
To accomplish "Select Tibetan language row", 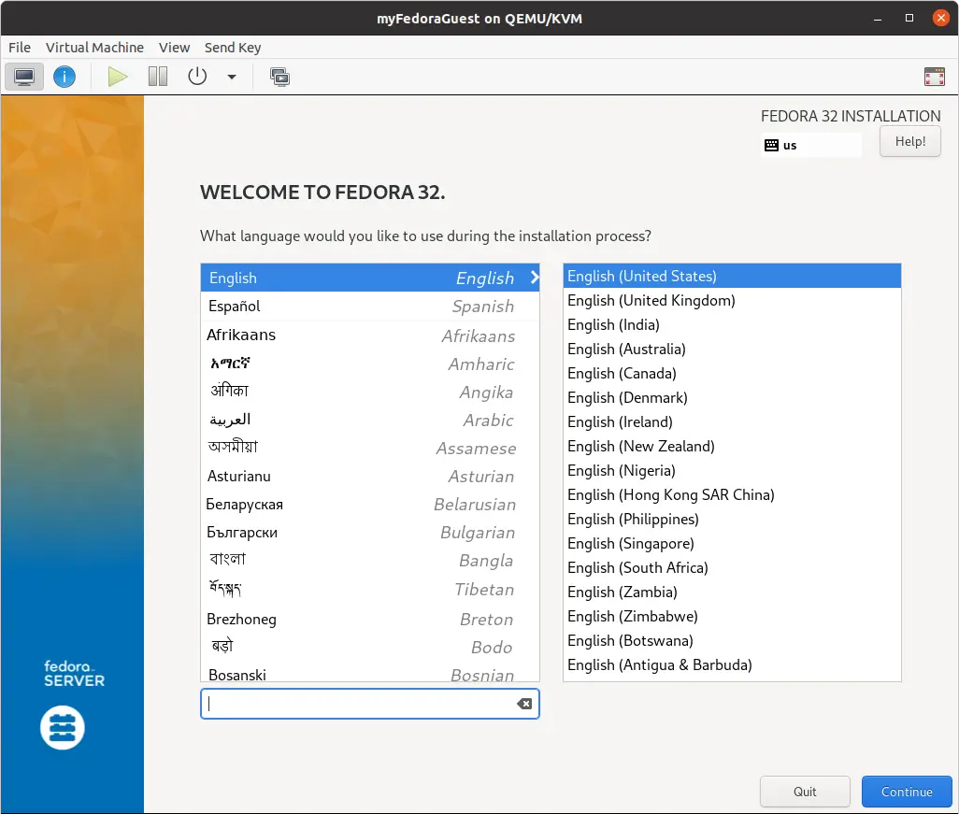I will click(370, 590).
